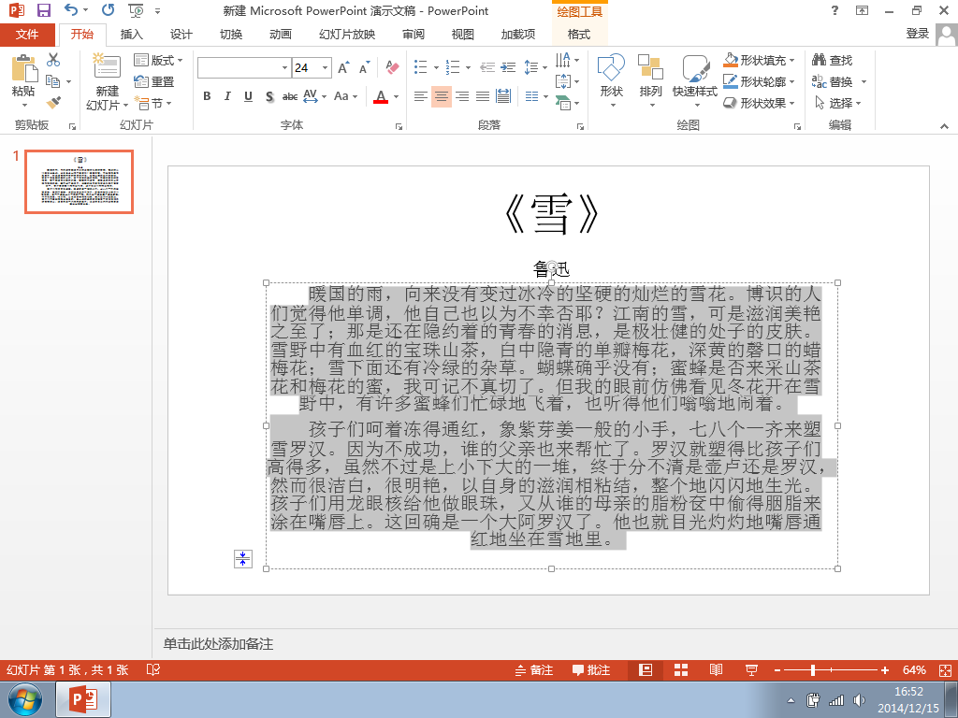Decrease font size with small A icon
The width and height of the screenshot is (958, 718).
click(365, 67)
